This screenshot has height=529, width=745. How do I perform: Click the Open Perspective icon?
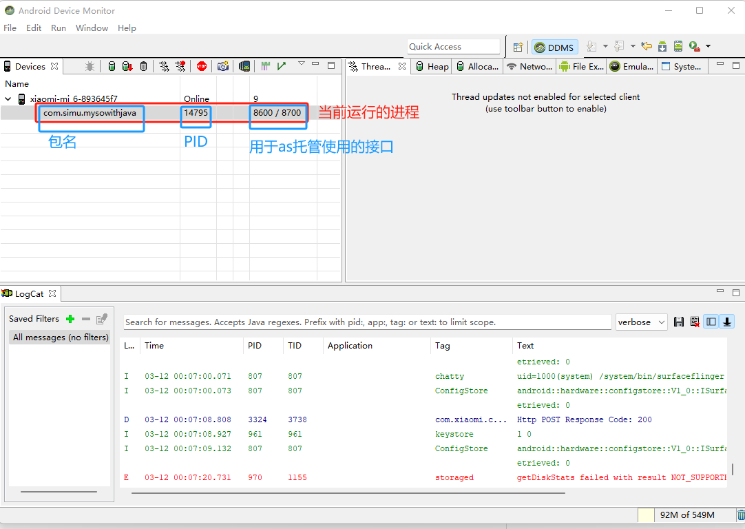point(518,47)
